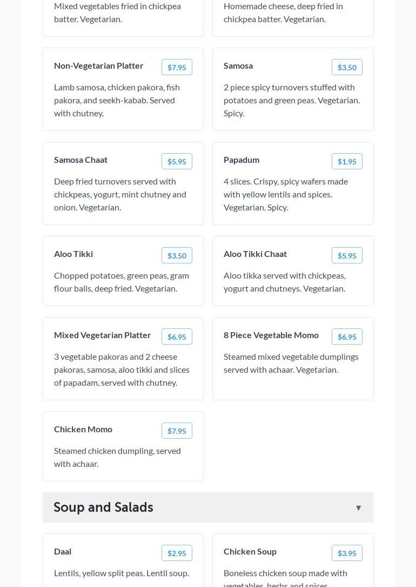
Task: Open the Aloo Tikki Chaat item title
Action: tap(255, 254)
